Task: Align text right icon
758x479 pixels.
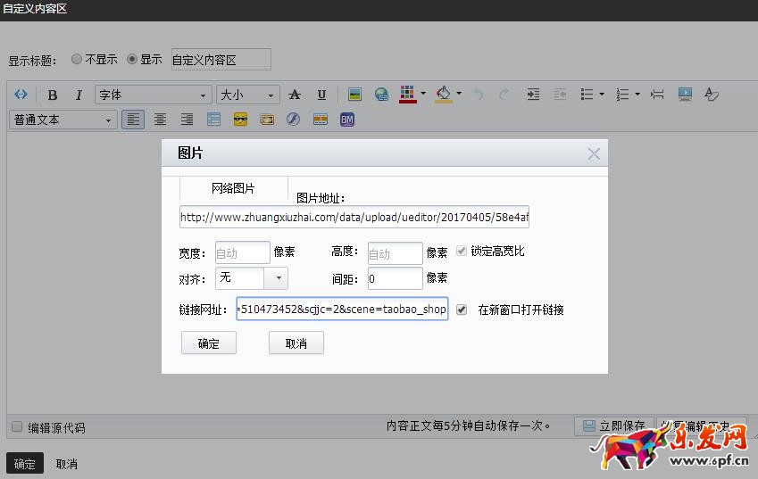Action: 187,120
